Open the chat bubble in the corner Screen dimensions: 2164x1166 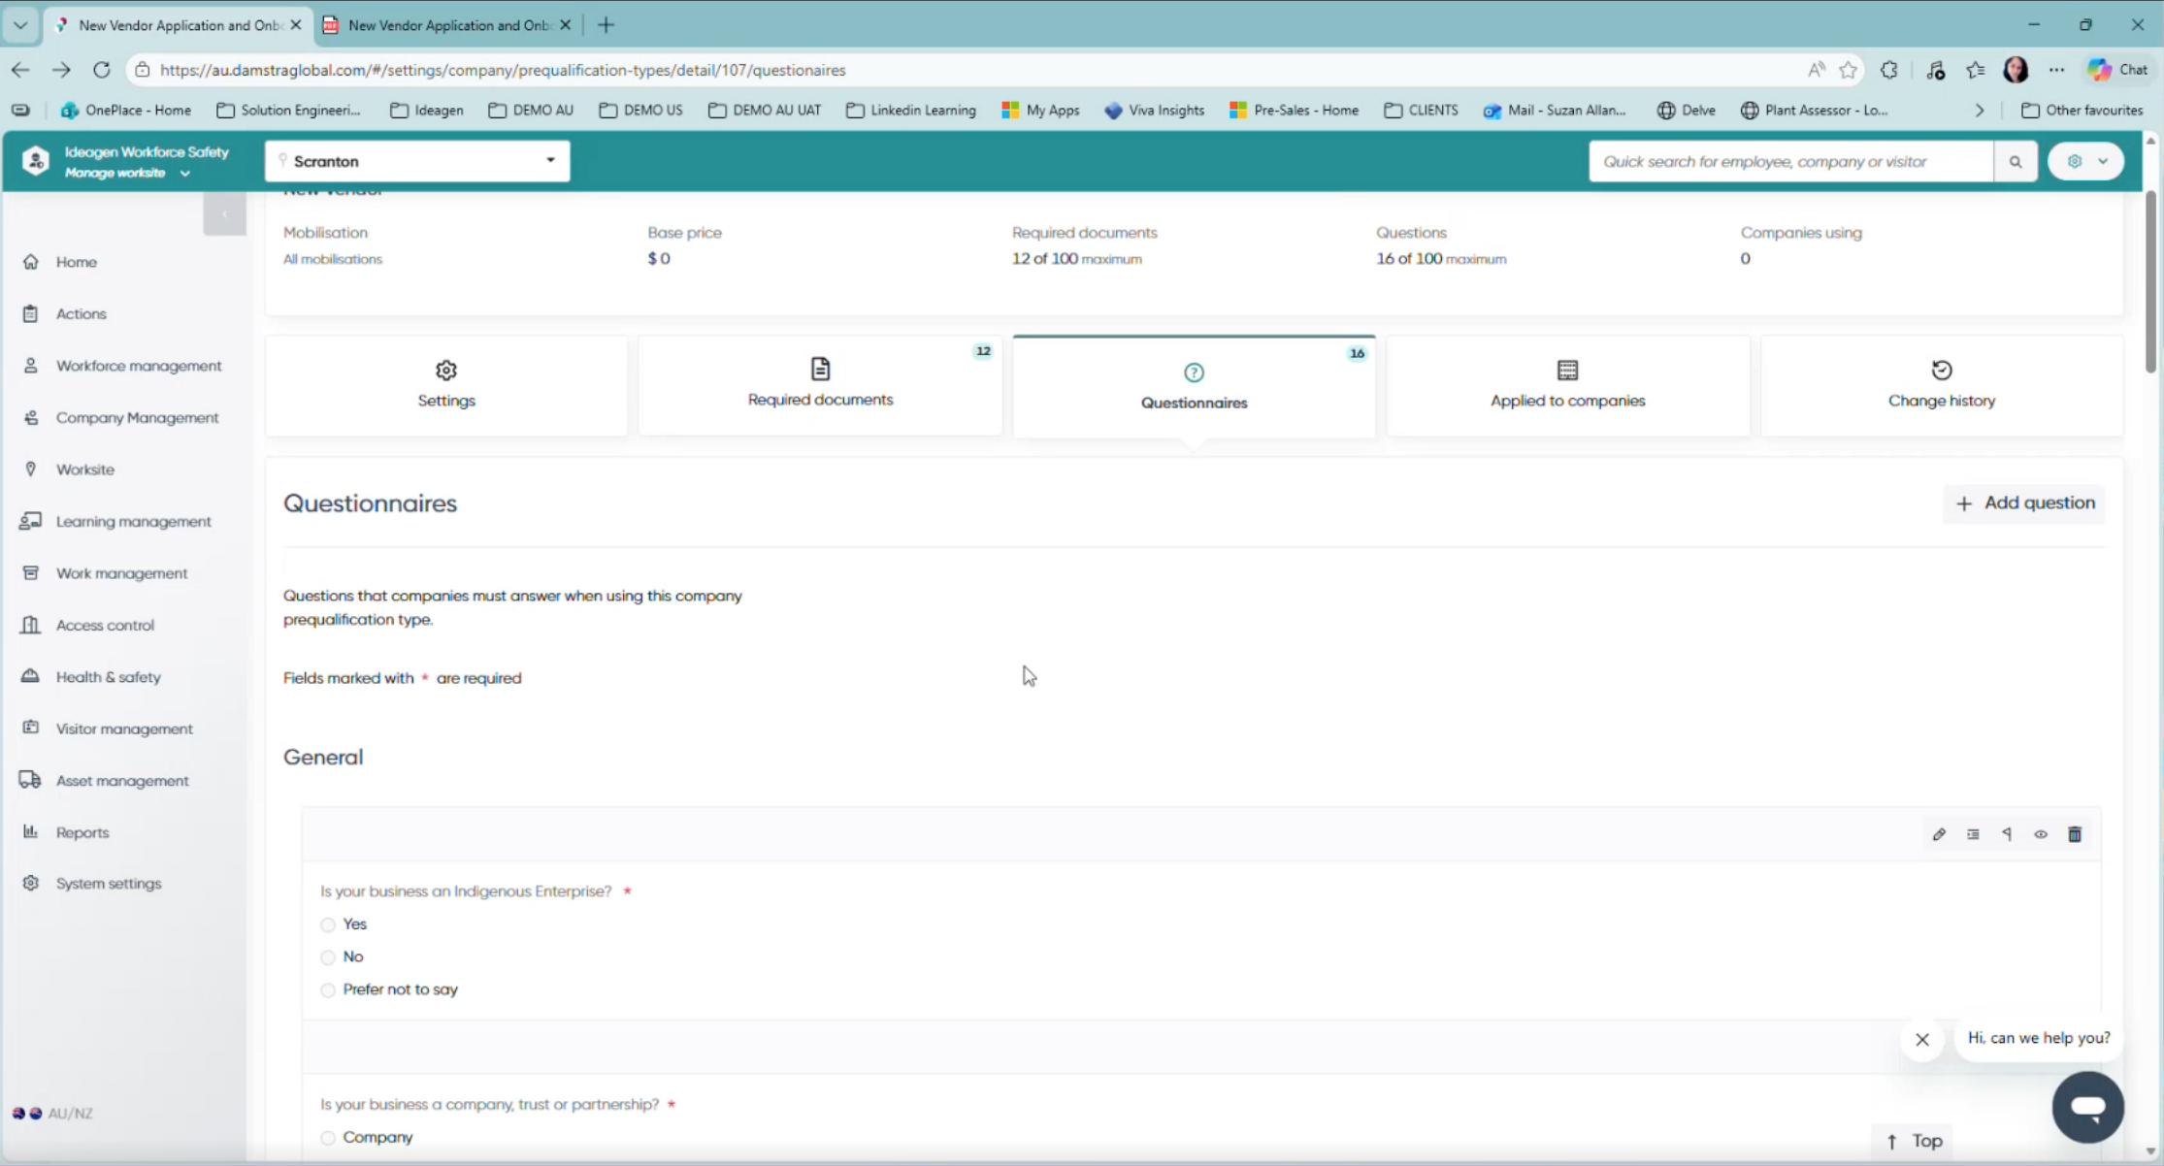pyautogui.click(x=2088, y=1107)
